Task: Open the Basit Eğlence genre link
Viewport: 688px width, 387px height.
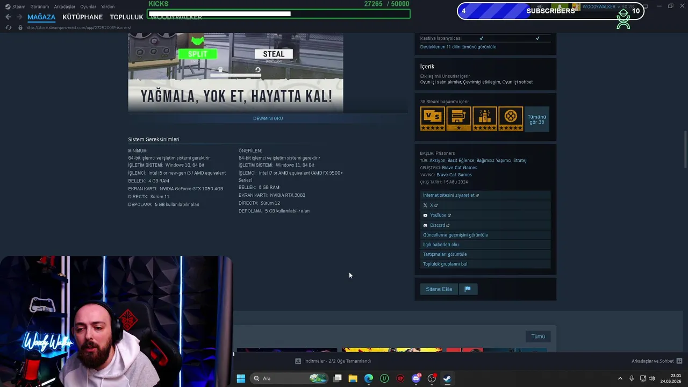Action: 461,160
